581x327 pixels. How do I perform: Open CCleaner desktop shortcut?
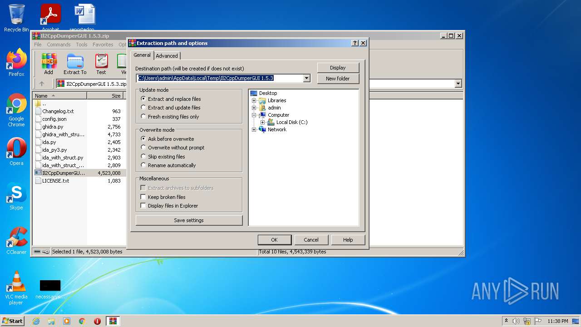(16, 241)
